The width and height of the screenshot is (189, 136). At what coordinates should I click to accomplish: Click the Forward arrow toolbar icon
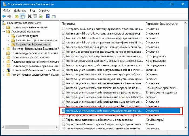9,16
